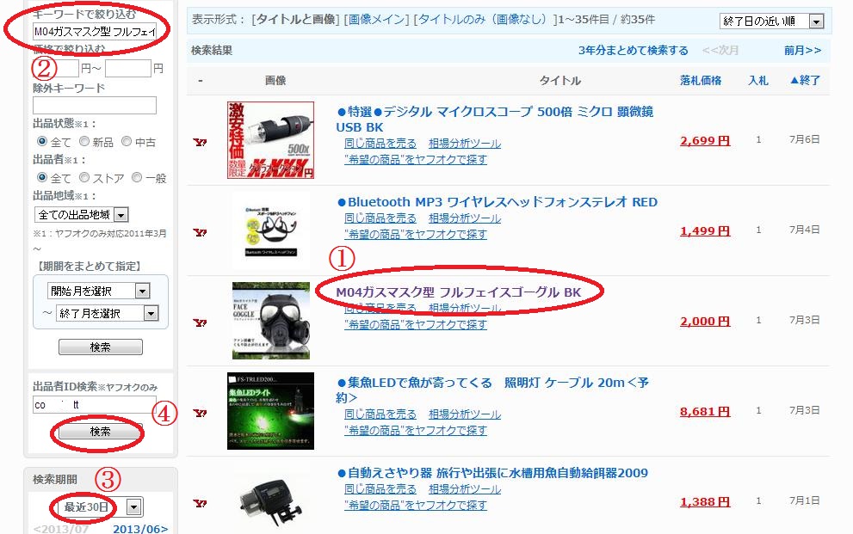Click Yahoo icon beside gas mask listing
Viewport: 853px width, 534px height.
[x=200, y=322]
